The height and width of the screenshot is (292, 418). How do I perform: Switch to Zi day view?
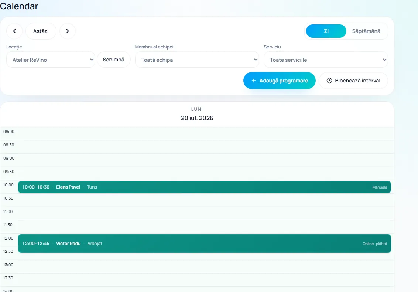click(326, 31)
